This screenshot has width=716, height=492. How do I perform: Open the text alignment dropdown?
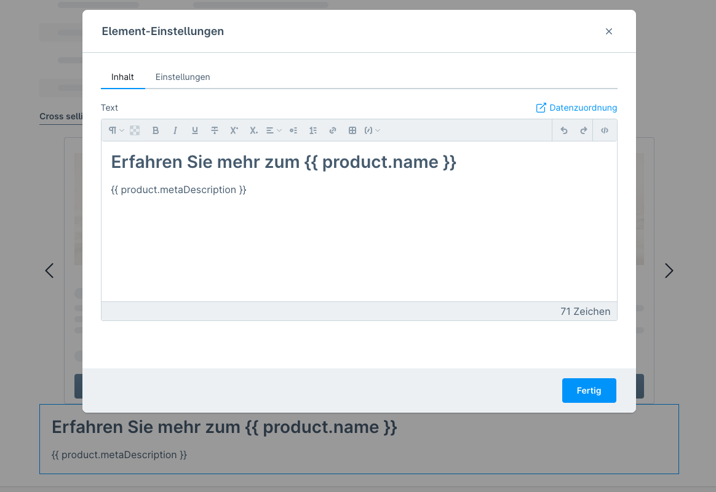click(x=274, y=130)
